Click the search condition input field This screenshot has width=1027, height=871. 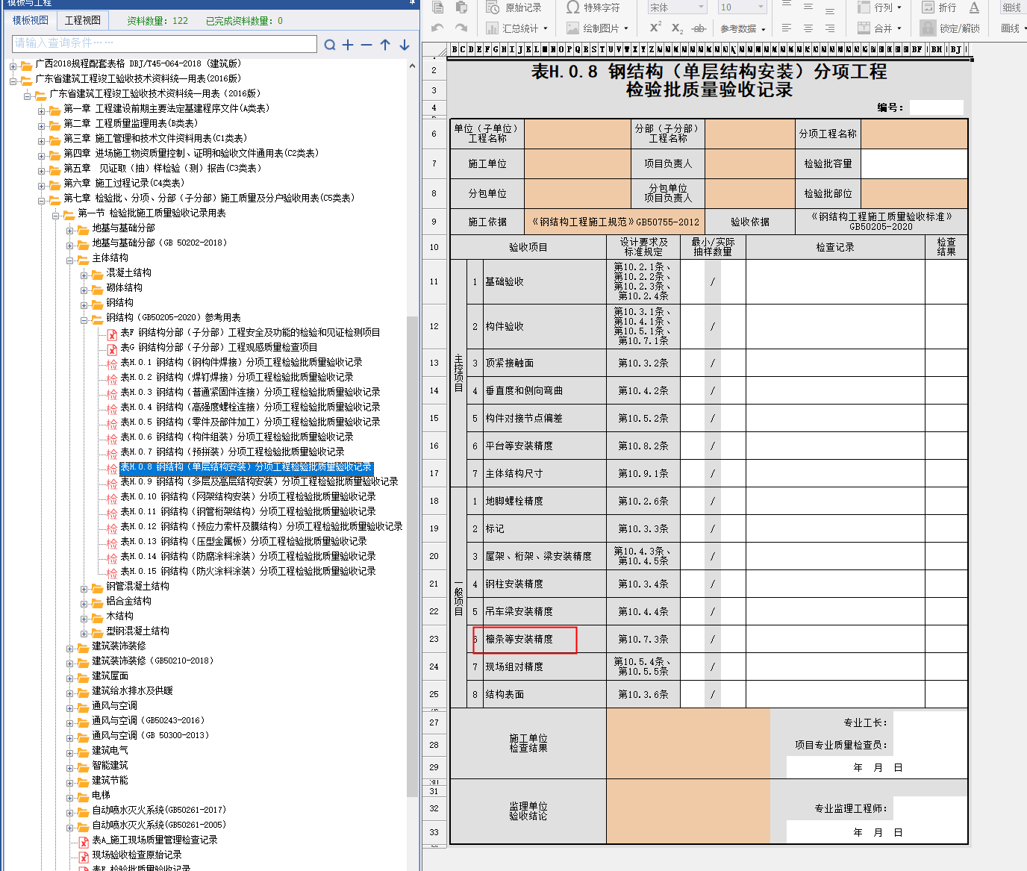[164, 43]
